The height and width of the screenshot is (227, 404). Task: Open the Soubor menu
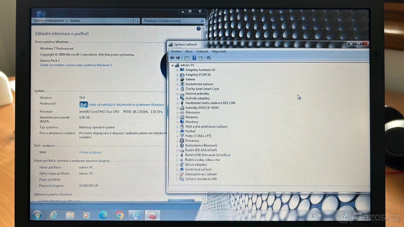click(x=176, y=51)
